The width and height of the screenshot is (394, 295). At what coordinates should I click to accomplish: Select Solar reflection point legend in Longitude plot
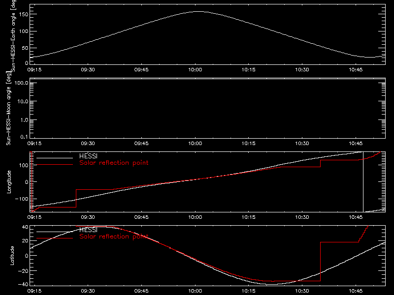[x=114, y=163]
